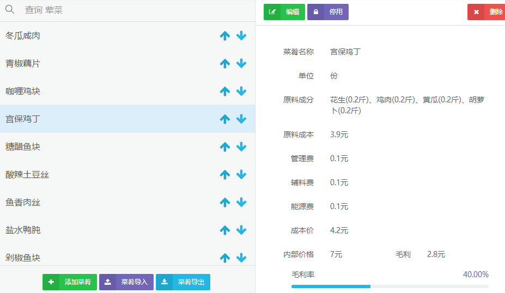The image size is (505, 293).
Task: Move 宫保鸡丁 up one position
Action: [225, 119]
